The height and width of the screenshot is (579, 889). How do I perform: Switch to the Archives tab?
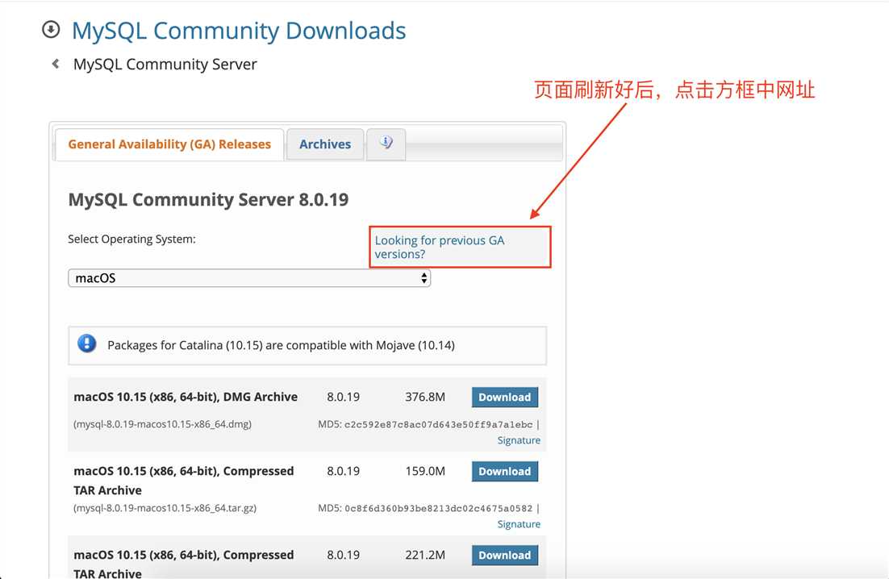coord(325,144)
